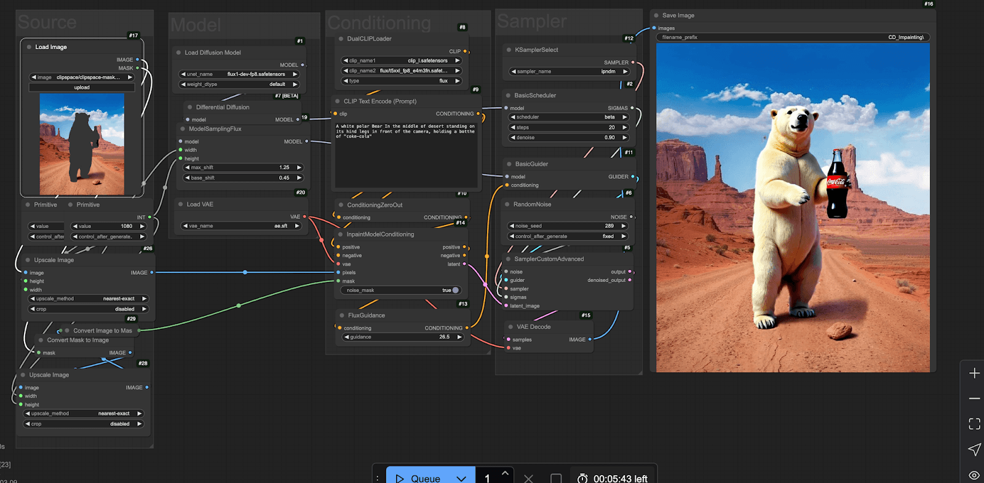Click the Queue button to run workflow
984x483 pixels.
tap(425, 478)
